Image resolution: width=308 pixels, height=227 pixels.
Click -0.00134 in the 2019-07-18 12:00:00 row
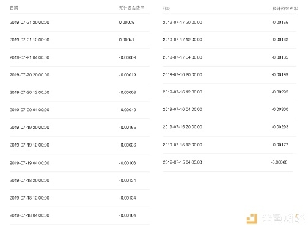[x=128, y=198]
